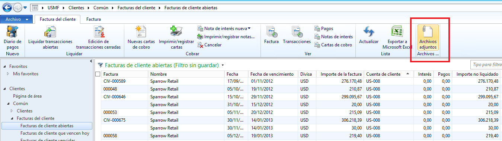Click the back navigation arrow

[x=7, y=7]
